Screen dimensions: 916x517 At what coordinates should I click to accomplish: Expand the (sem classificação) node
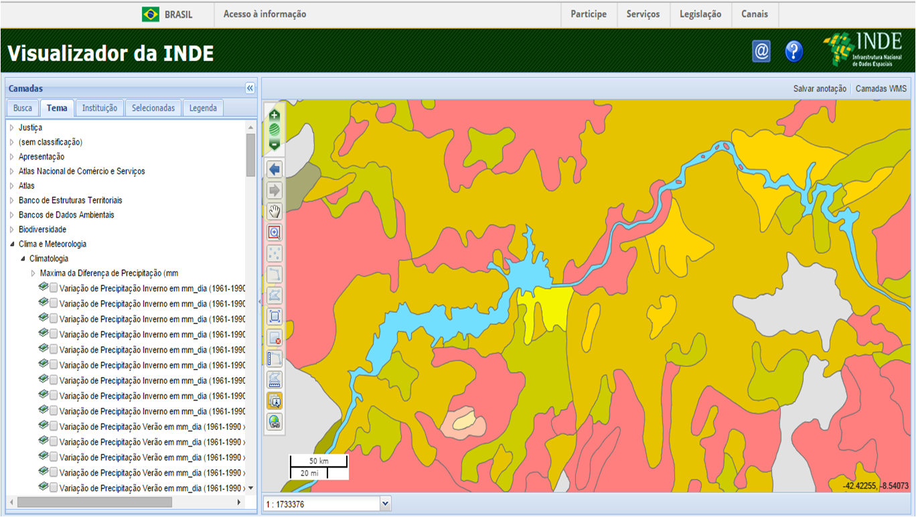(12, 142)
